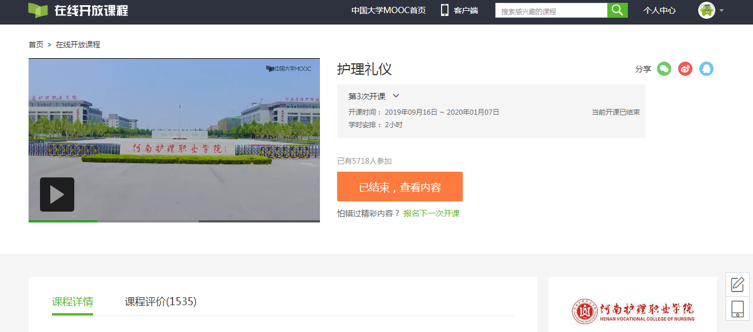This screenshot has height=332, width=753.
Task: Open 个人中心 personal center
Action: [x=659, y=10]
